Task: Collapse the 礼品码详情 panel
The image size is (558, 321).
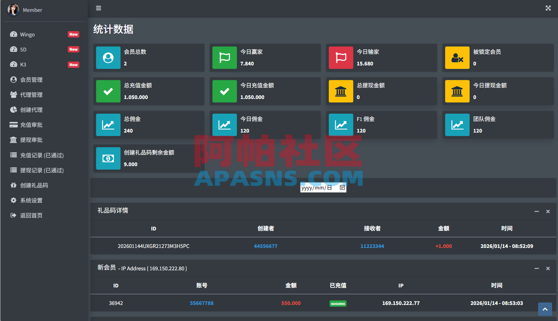Action: tap(537, 211)
